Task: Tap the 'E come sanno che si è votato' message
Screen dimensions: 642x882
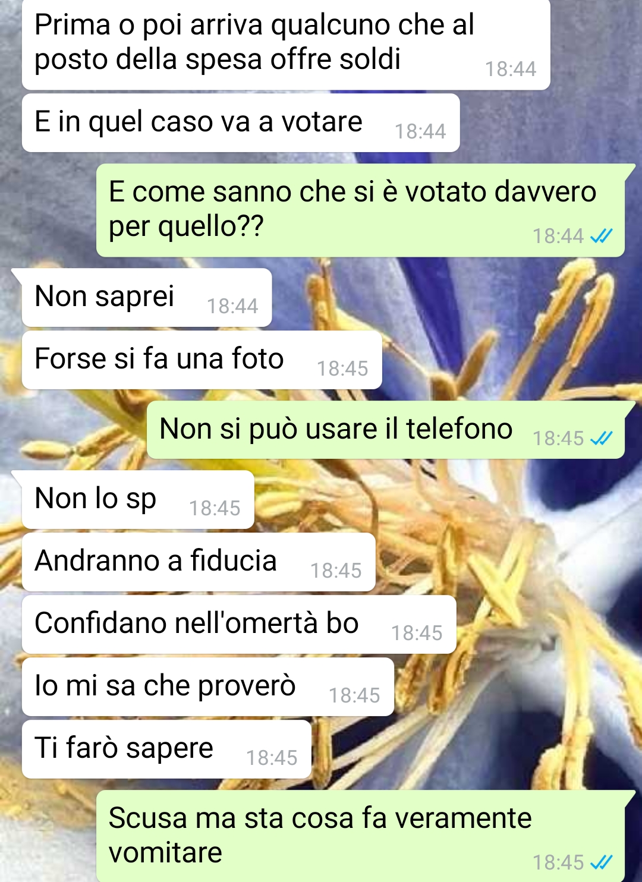Action: 361,210
